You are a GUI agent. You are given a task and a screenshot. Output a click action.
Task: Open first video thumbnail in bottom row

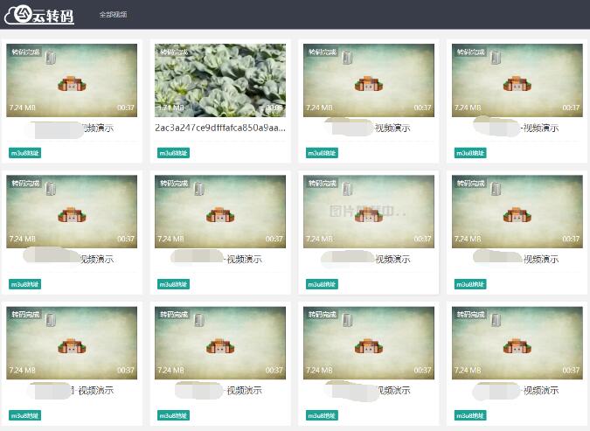72,342
